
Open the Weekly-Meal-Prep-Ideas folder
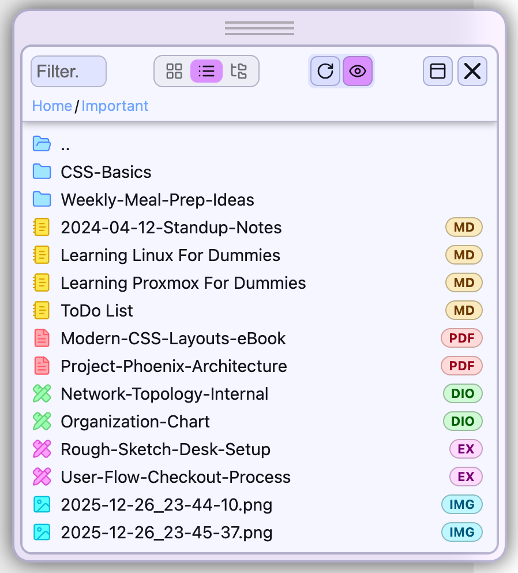(x=157, y=200)
